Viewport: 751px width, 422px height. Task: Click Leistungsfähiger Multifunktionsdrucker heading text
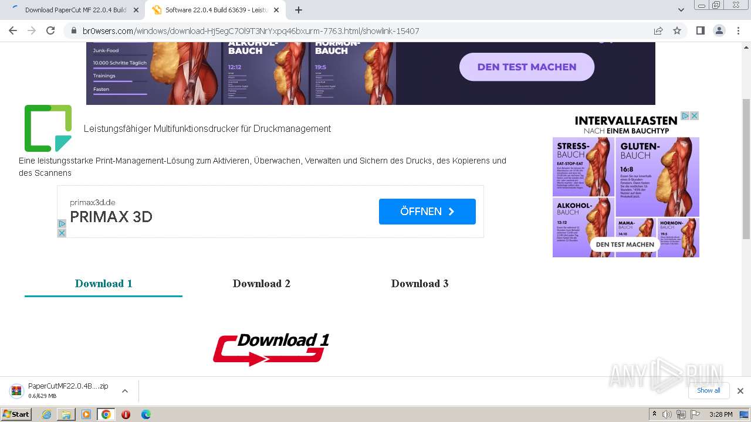pos(207,129)
